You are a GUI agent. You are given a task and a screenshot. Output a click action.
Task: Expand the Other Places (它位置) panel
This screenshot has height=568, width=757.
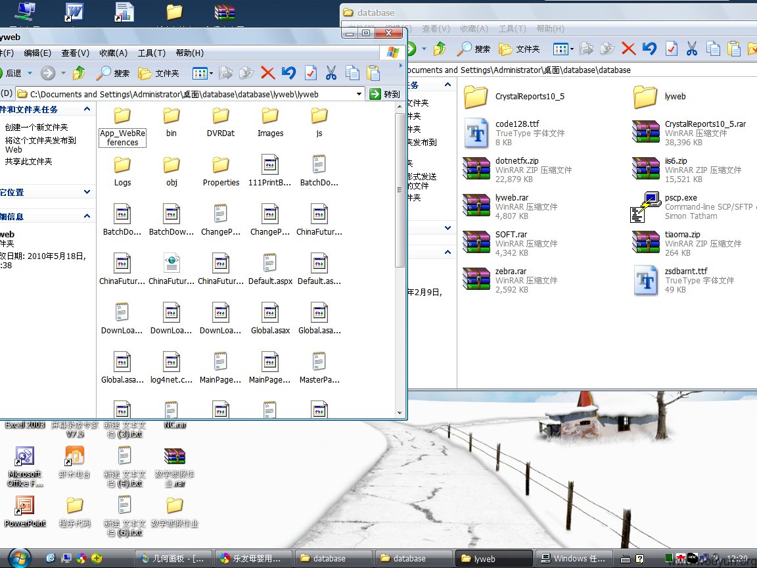[87, 192]
